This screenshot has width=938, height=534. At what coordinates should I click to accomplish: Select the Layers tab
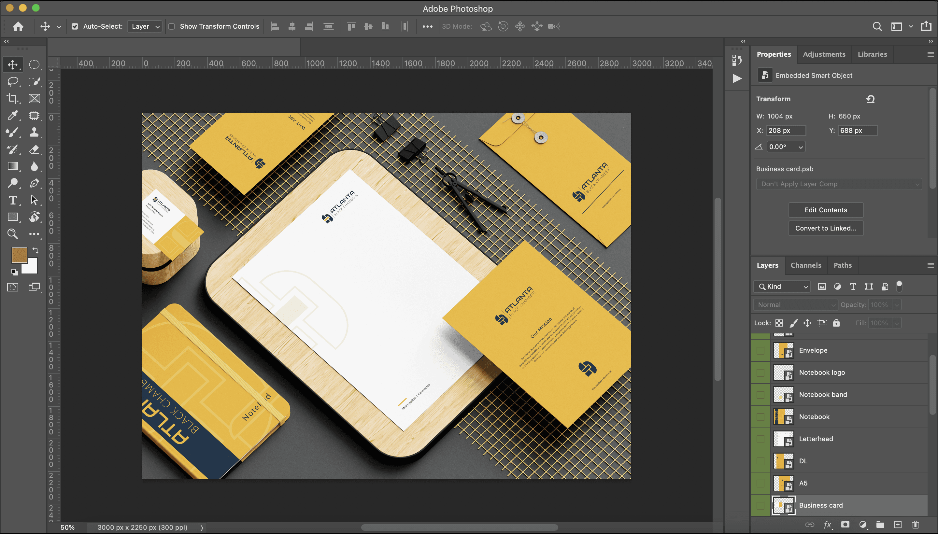point(767,265)
